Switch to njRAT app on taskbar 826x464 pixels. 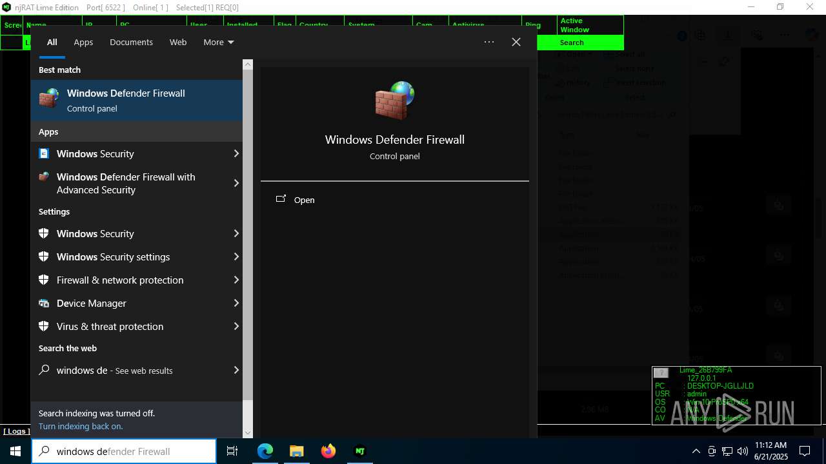[x=360, y=451]
